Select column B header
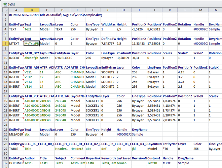 click(x=32, y=10)
